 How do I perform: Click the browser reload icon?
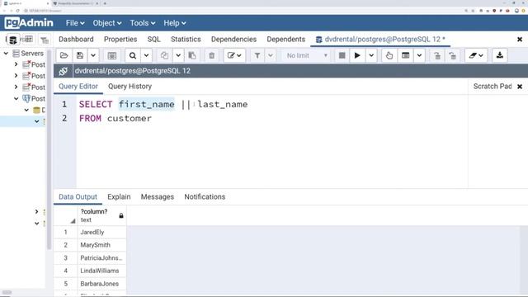(x=18, y=11)
